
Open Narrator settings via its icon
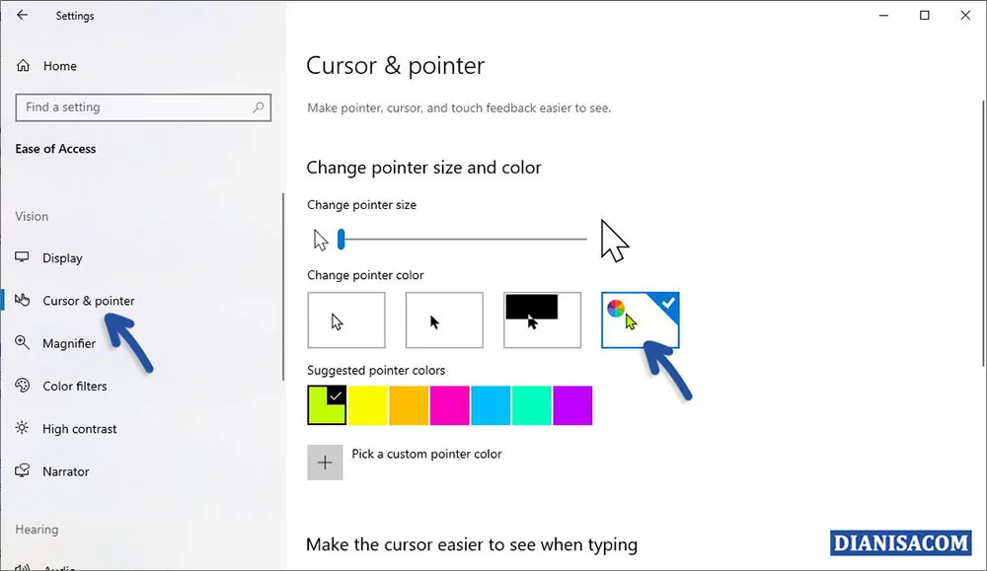(22, 471)
